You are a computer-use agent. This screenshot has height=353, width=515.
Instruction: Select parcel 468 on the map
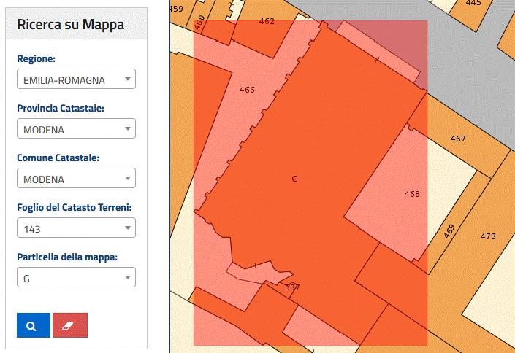tap(412, 194)
